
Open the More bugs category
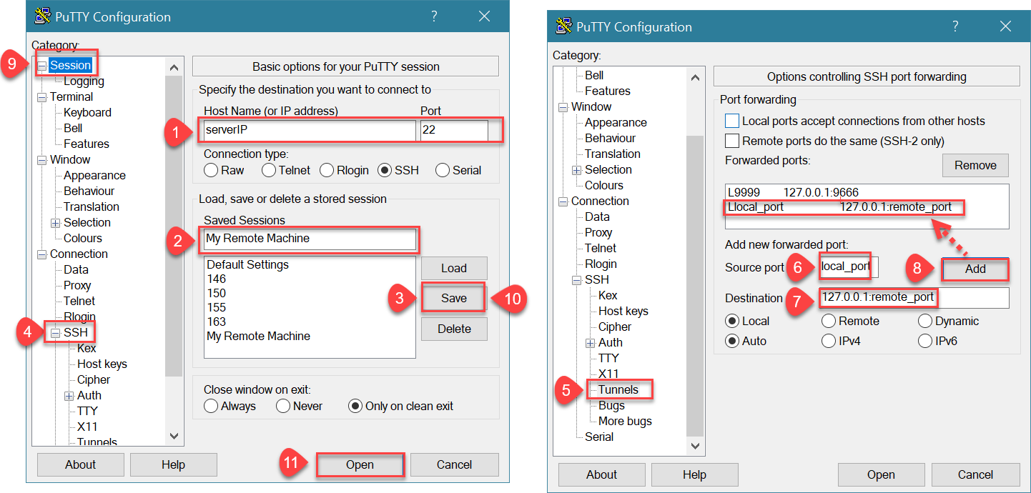pyautogui.click(x=626, y=421)
